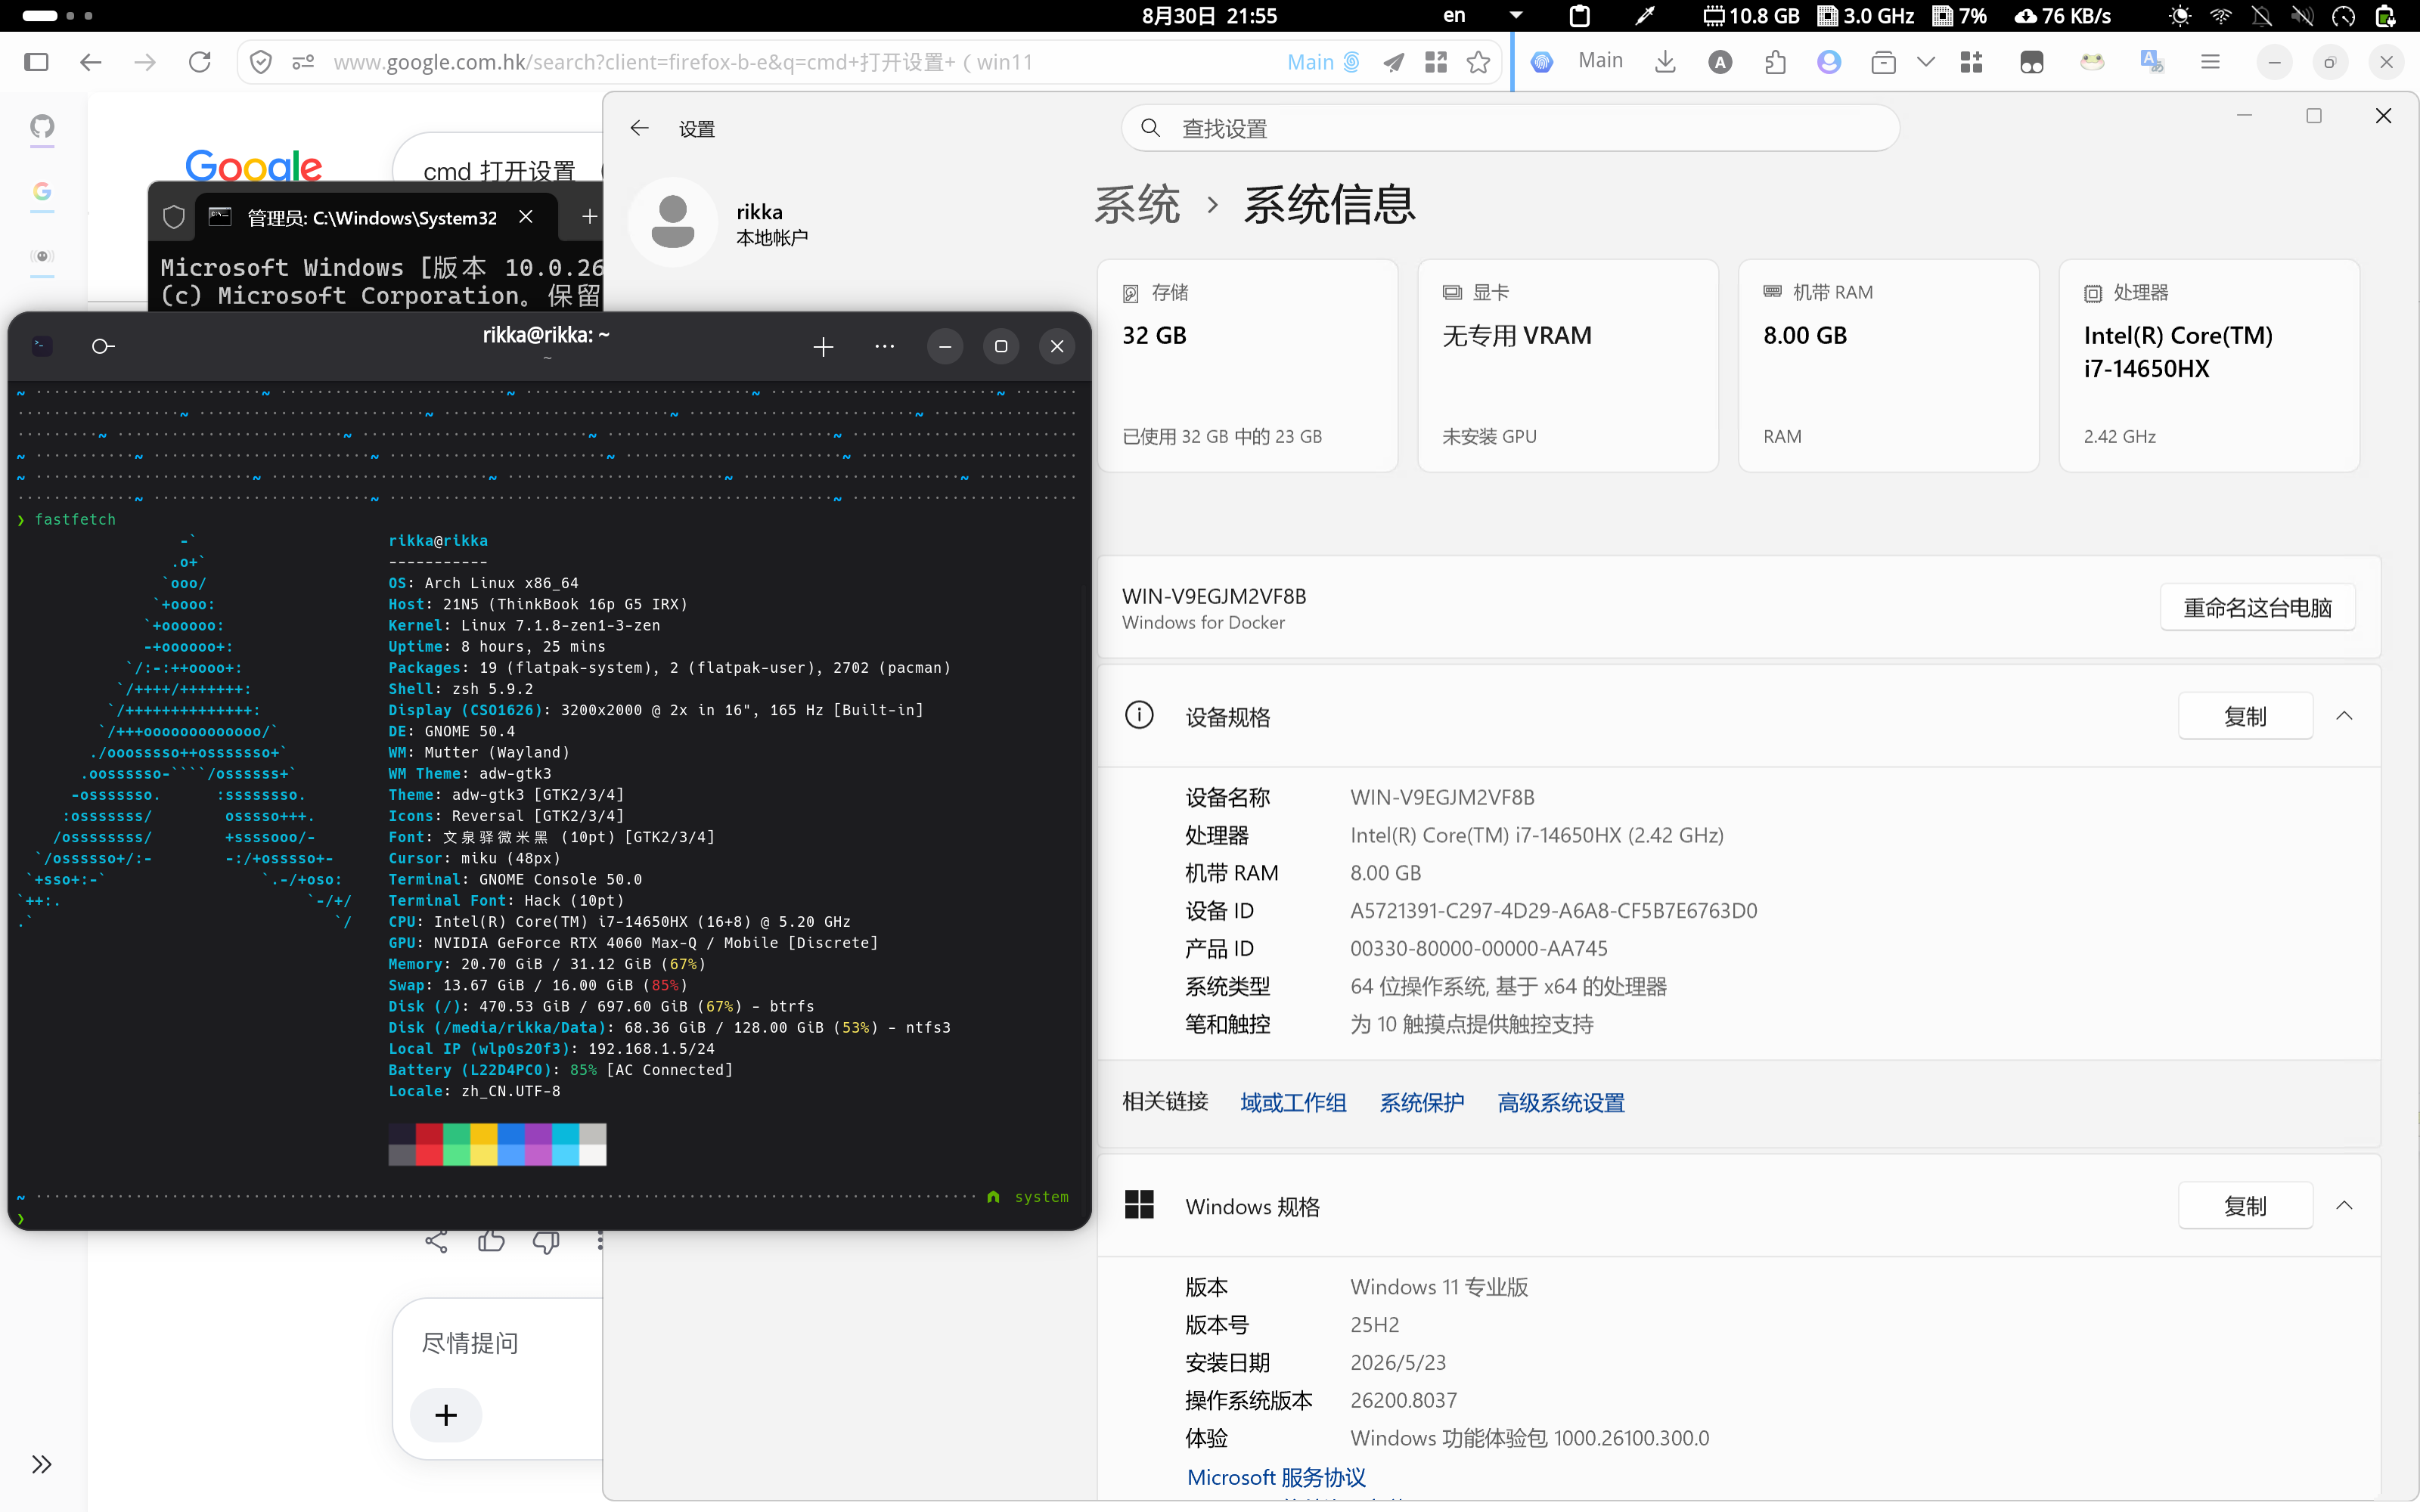Add a new tab in Windows cmd terminal
This screenshot has width=2420, height=1512.
tap(590, 217)
